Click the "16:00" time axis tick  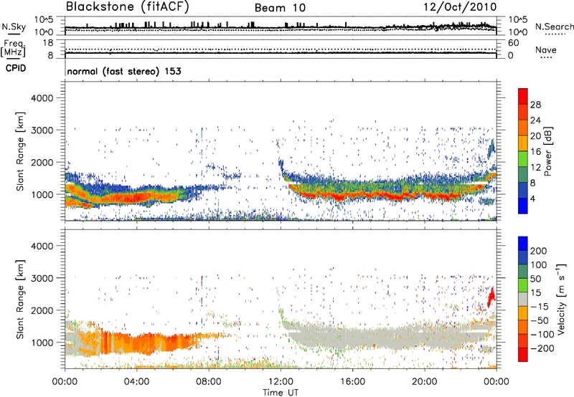coord(352,382)
